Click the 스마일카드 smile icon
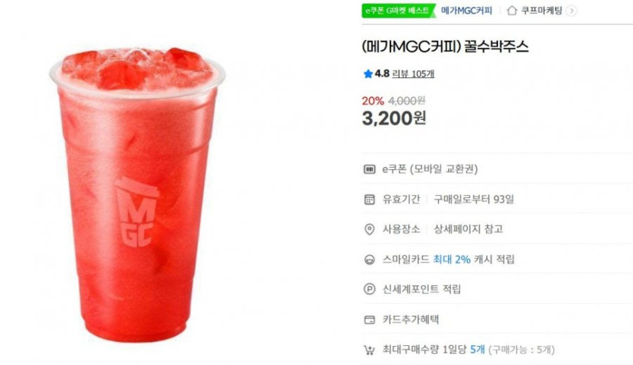The image size is (633, 365). click(369, 260)
